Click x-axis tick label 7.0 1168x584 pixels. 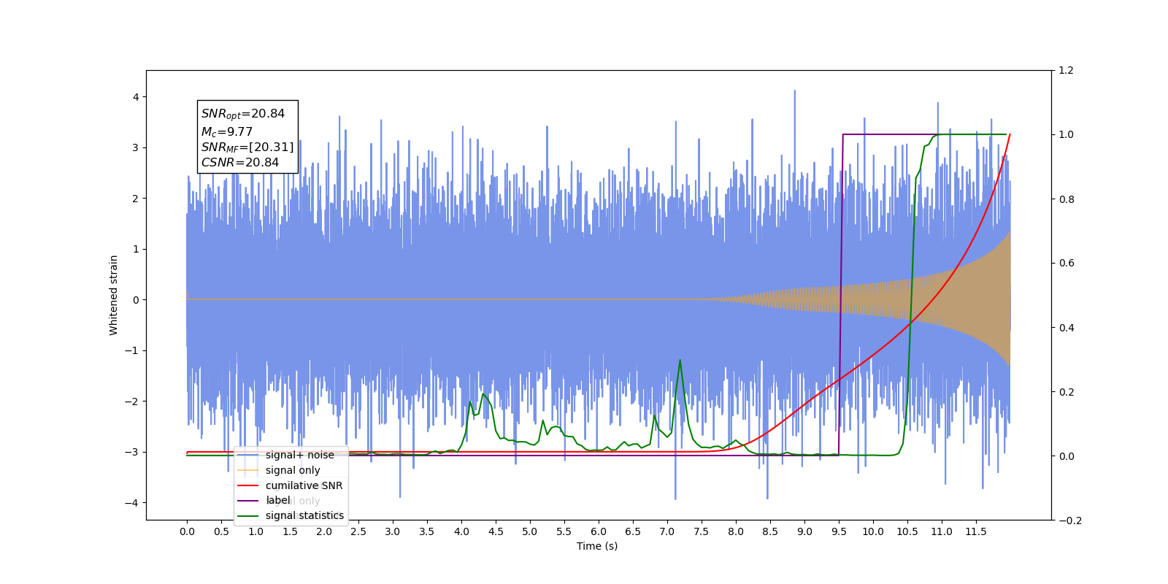(667, 531)
